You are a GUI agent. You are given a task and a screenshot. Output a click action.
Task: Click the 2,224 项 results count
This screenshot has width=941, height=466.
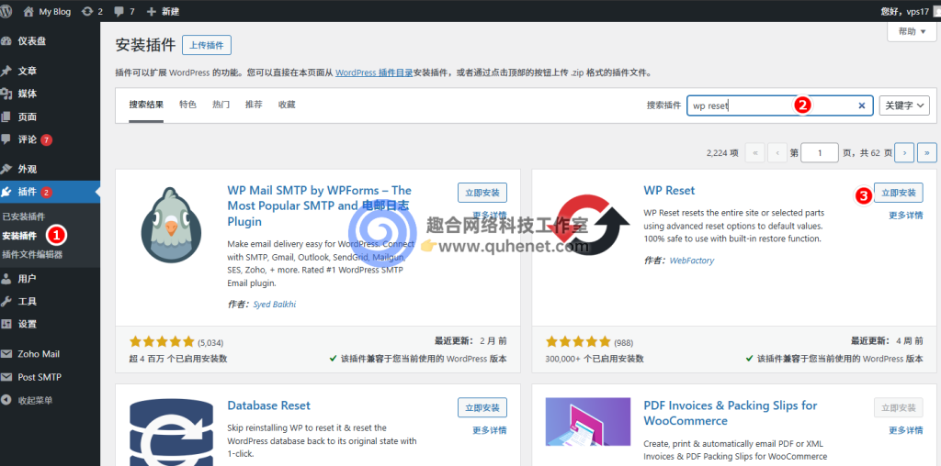tap(722, 153)
